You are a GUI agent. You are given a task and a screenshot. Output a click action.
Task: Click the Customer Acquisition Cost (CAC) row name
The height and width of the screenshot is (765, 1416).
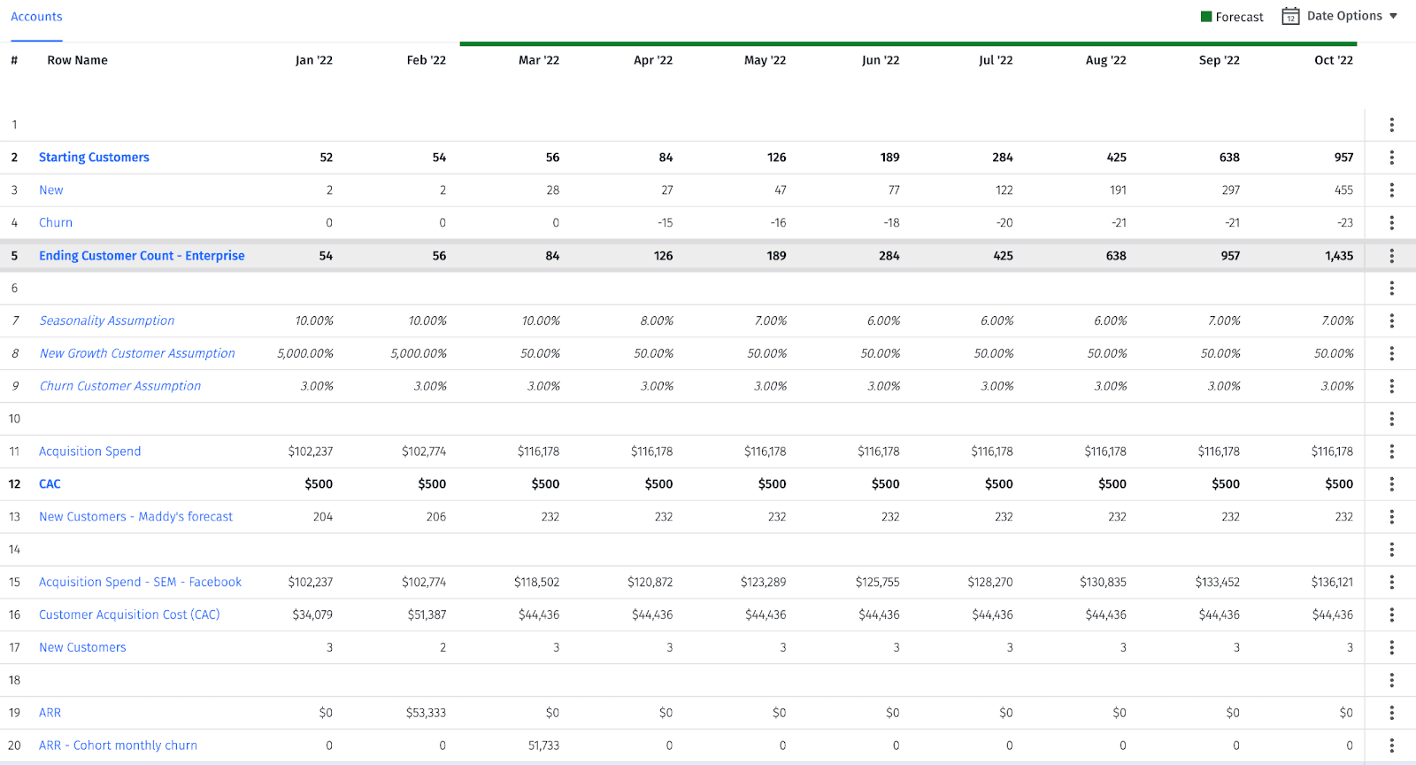(x=129, y=614)
